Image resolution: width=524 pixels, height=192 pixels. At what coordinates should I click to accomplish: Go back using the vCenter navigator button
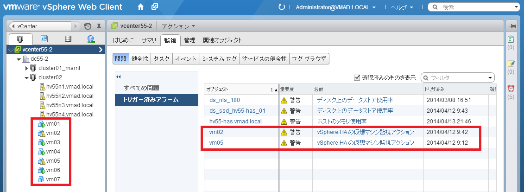click(x=40, y=26)
